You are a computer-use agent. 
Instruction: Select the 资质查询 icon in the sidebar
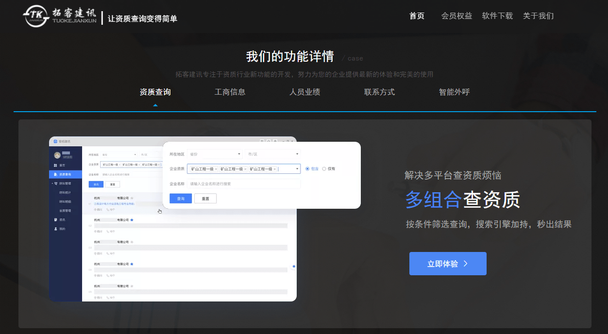pyautogui.click(x=55, y=174)
